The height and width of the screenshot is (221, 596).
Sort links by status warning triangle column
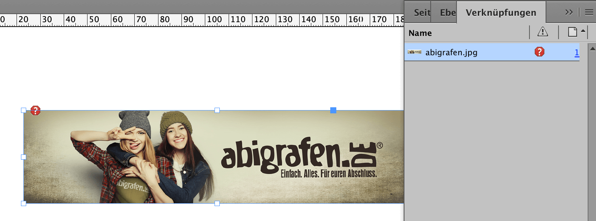pyautogui.click(x=543, y=32)
